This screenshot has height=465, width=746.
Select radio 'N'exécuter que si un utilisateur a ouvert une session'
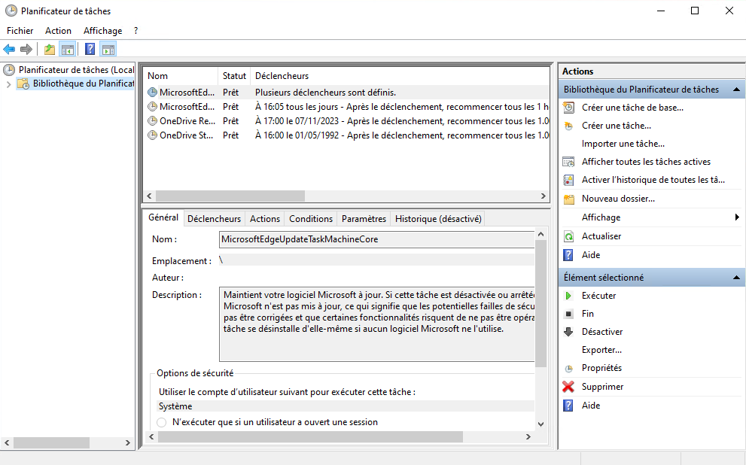162,423
